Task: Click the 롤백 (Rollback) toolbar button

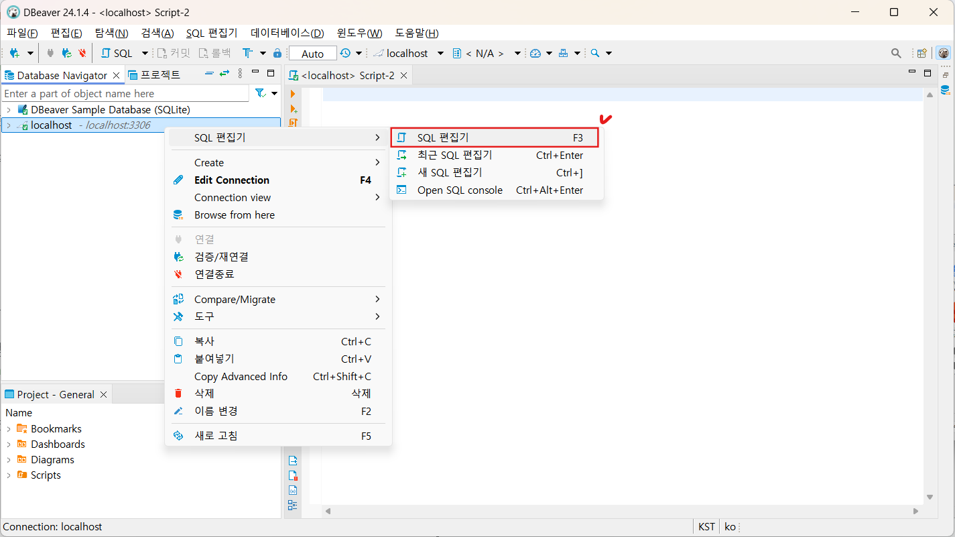Action: click(215, 53)
